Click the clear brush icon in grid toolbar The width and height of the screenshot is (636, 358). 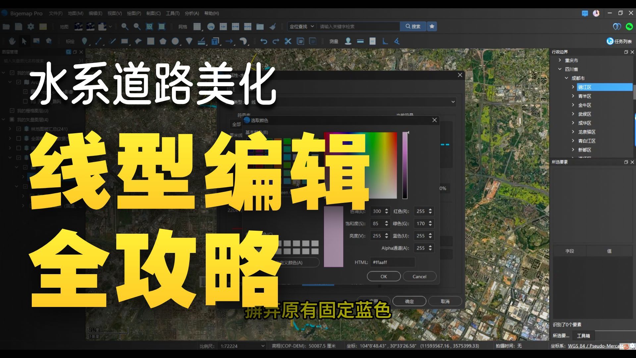(x=273, y=27)
